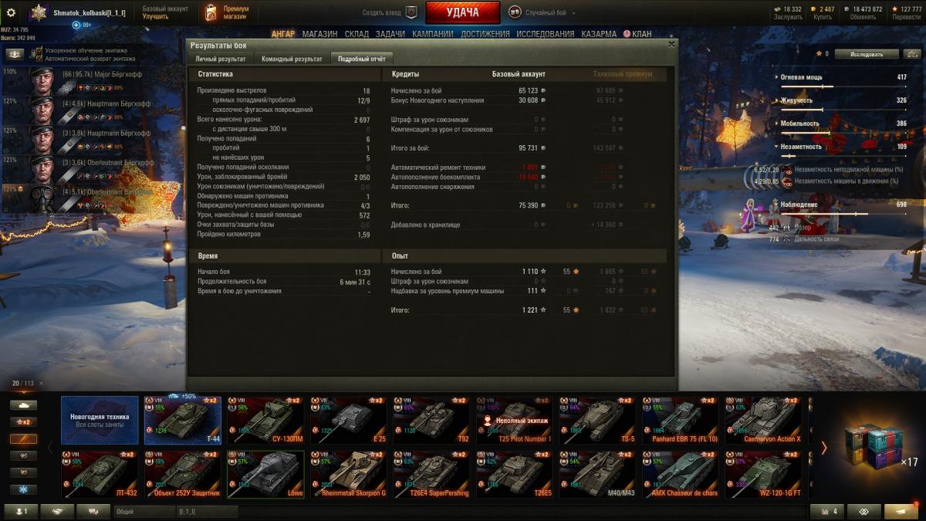The height and width of the screenshot is (521, 926).
Task: Close the Результаты боя window
Action: pyautogui.click(x=671, y=45)
